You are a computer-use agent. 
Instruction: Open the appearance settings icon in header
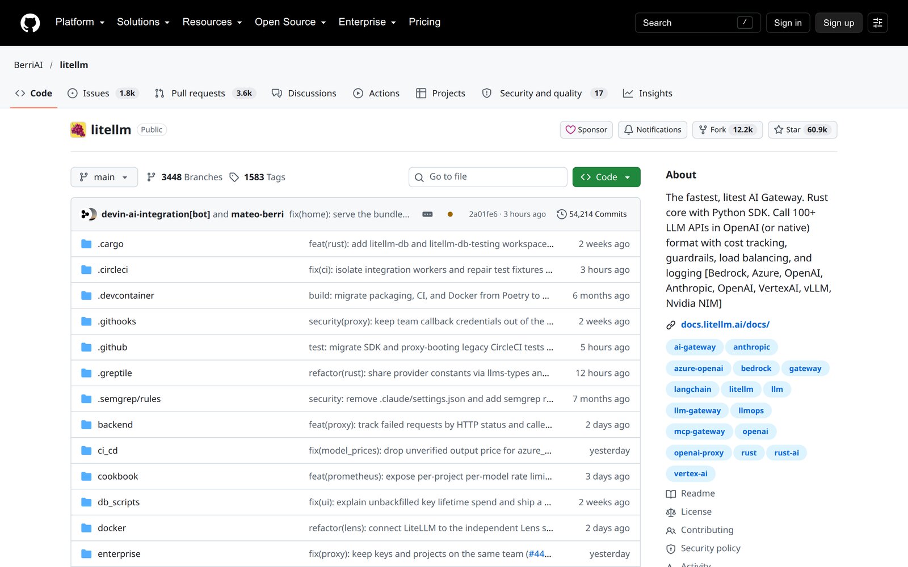coord(877,23)
